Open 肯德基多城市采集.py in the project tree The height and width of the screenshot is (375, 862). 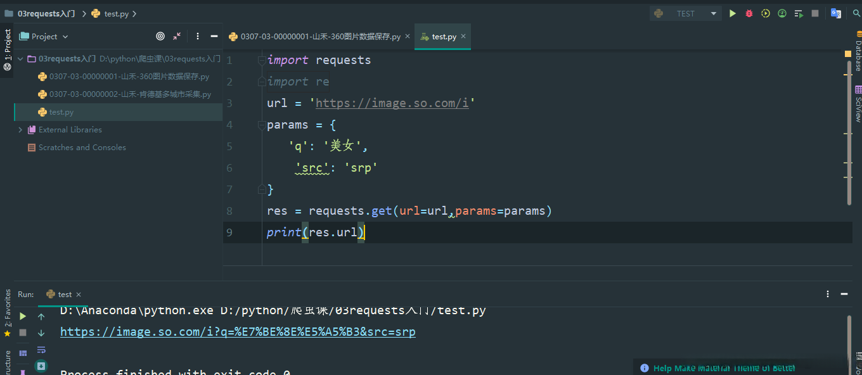(130, 94)
